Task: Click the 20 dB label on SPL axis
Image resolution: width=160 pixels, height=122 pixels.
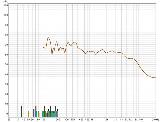Action: (x=6, y=94)
